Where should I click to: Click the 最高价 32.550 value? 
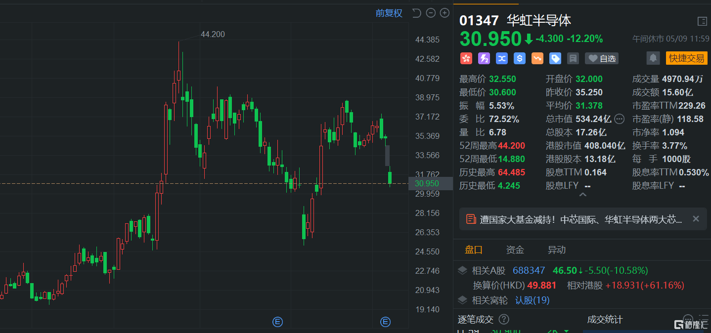pos(502,79)
